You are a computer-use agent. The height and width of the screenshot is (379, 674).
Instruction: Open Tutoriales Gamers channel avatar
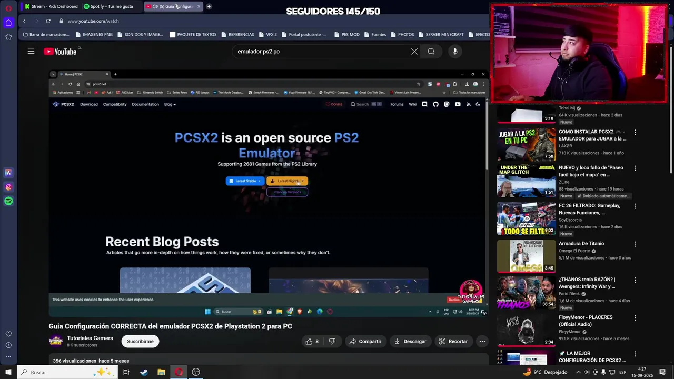(56, 341)
